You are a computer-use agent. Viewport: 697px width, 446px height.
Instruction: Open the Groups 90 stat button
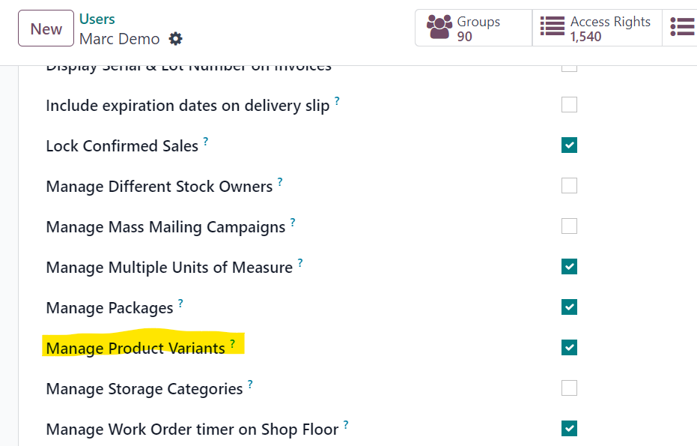tap(473, 28)
